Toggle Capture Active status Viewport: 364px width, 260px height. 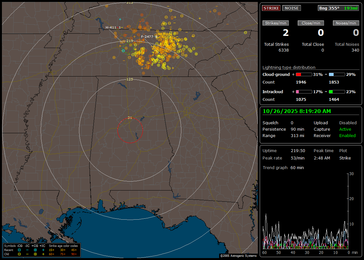(x=345, y=129)
